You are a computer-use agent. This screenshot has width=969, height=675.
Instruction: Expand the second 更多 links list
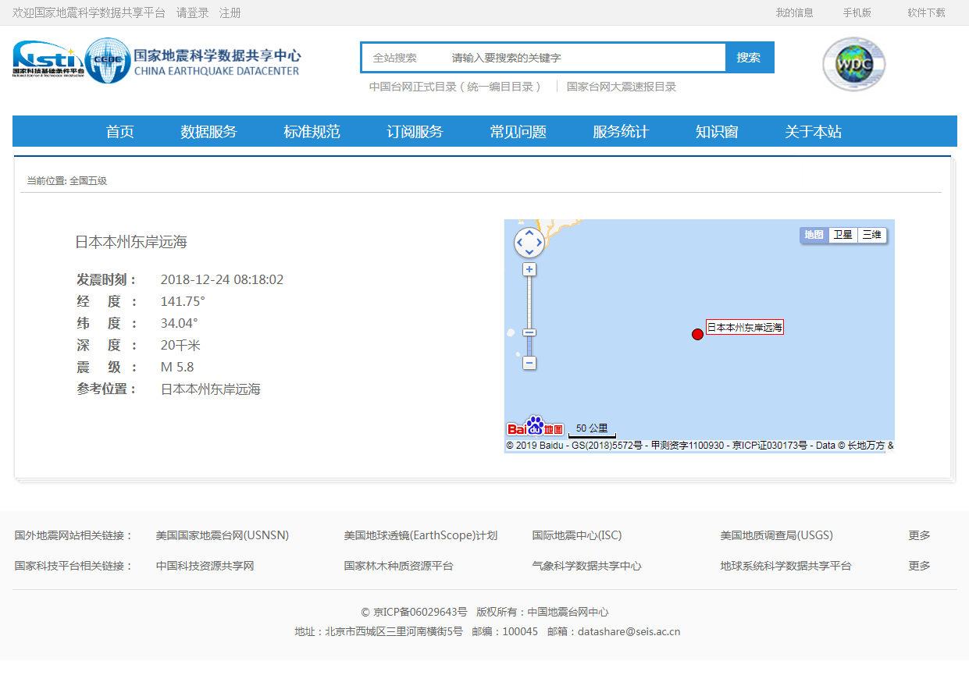coord(918,566)
